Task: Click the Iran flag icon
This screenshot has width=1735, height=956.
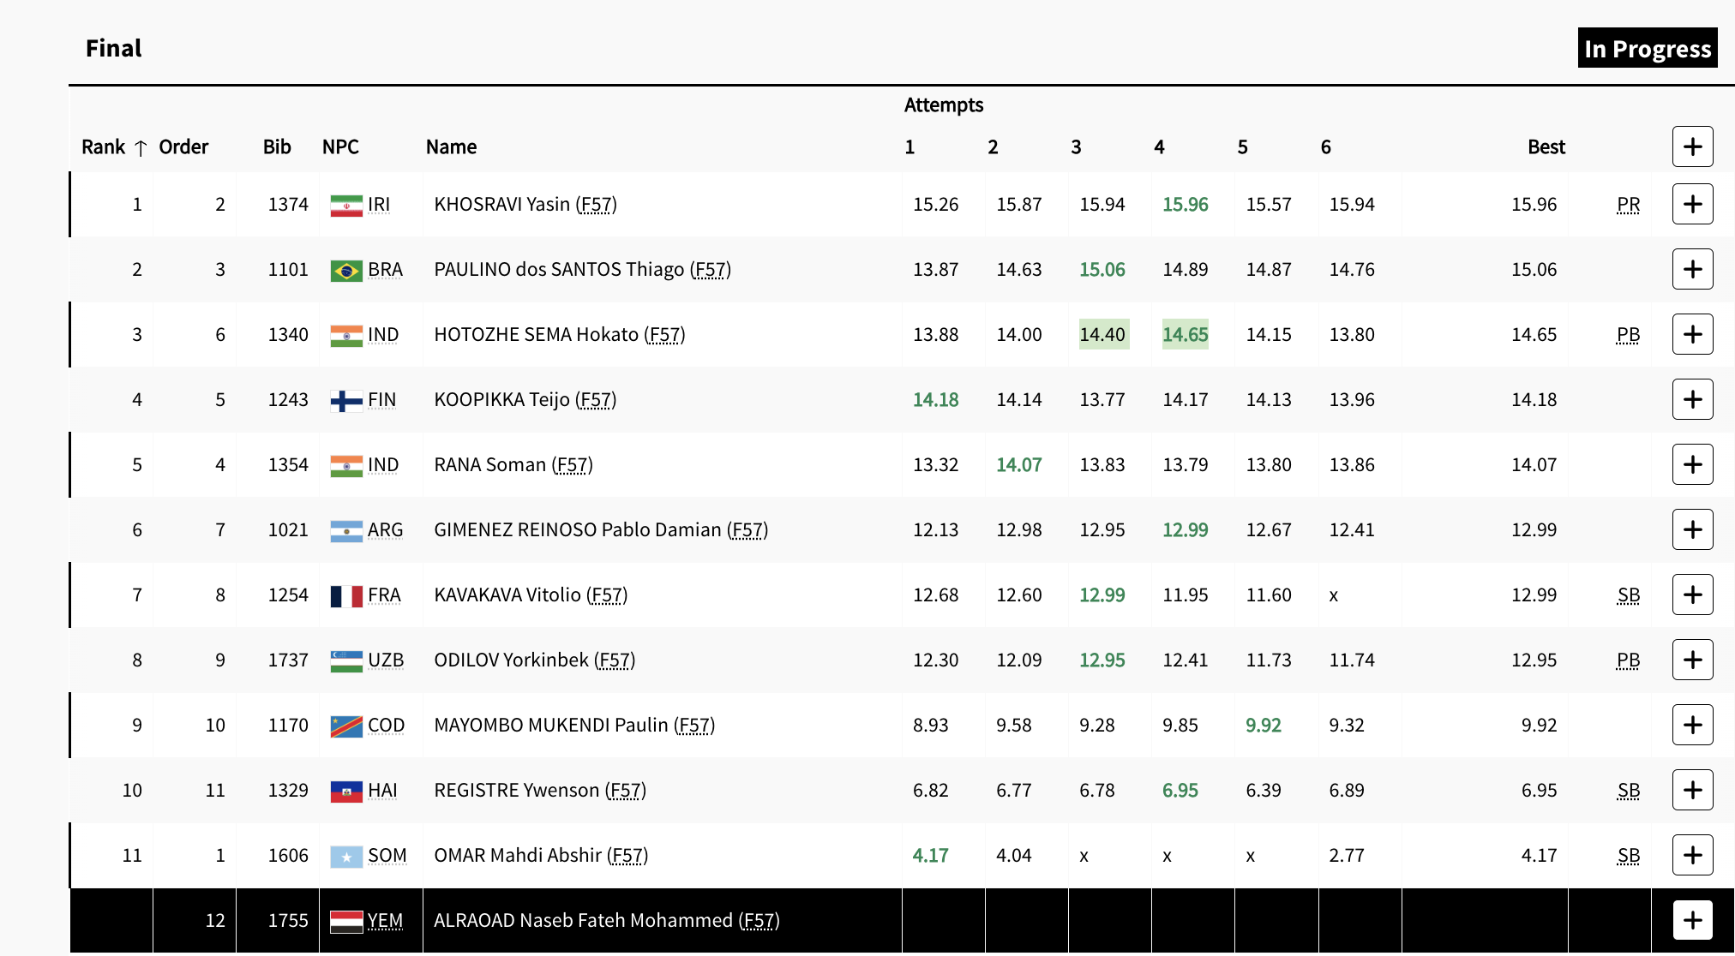Action: (346, 205)
